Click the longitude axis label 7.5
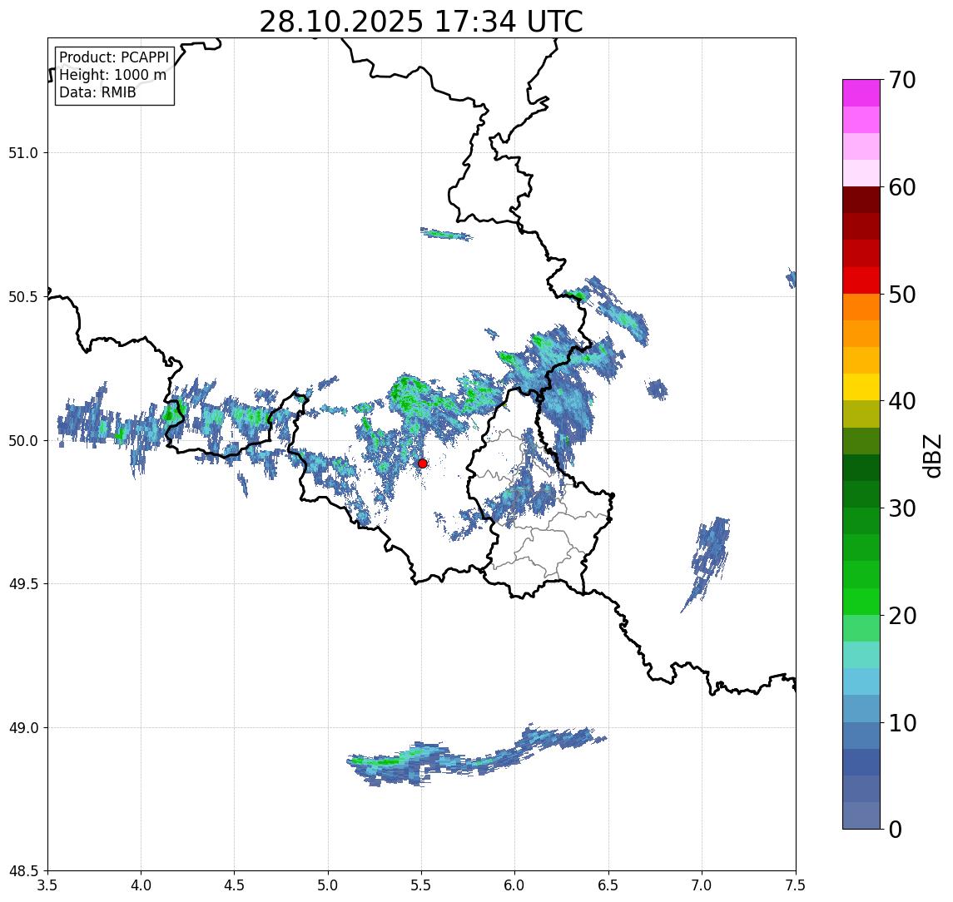The height and width of the screenshot is (902, 953). coord(796,885)
